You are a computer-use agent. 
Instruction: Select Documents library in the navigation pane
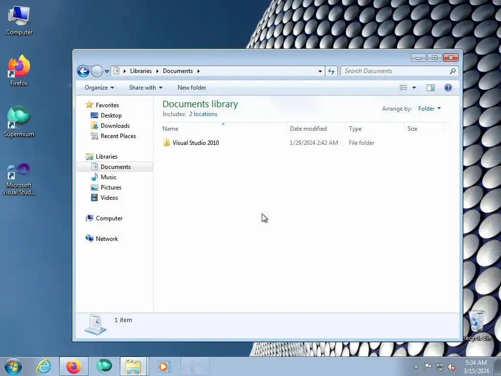click(115, 166)
